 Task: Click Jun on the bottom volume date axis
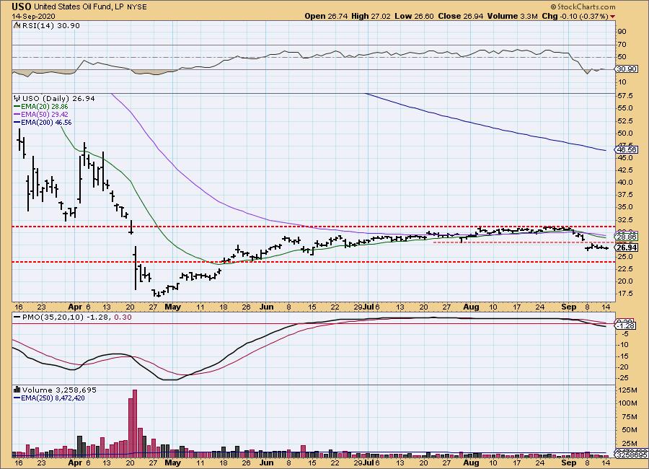(x=267, y=463)
